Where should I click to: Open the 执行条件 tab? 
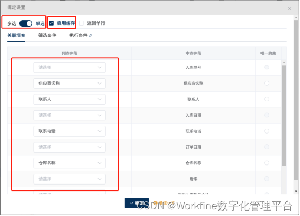(79, 35)
